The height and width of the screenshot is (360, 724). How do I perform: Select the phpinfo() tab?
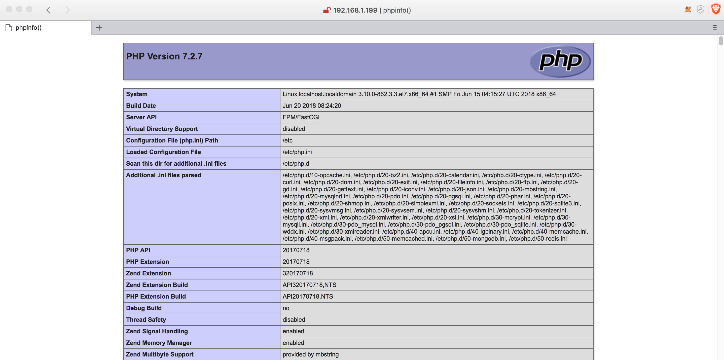(46, 27)
